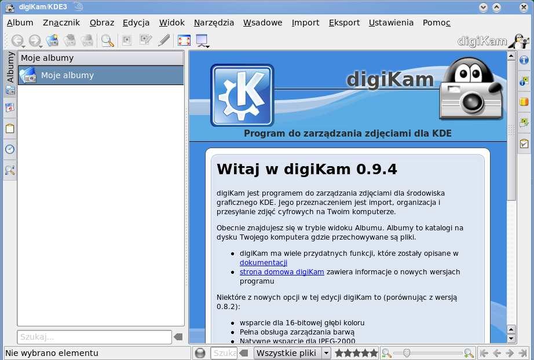Follow the strona domowa digiKam link
The height and width of the screenshot is (360, 534).
click(x=281, y=272)
